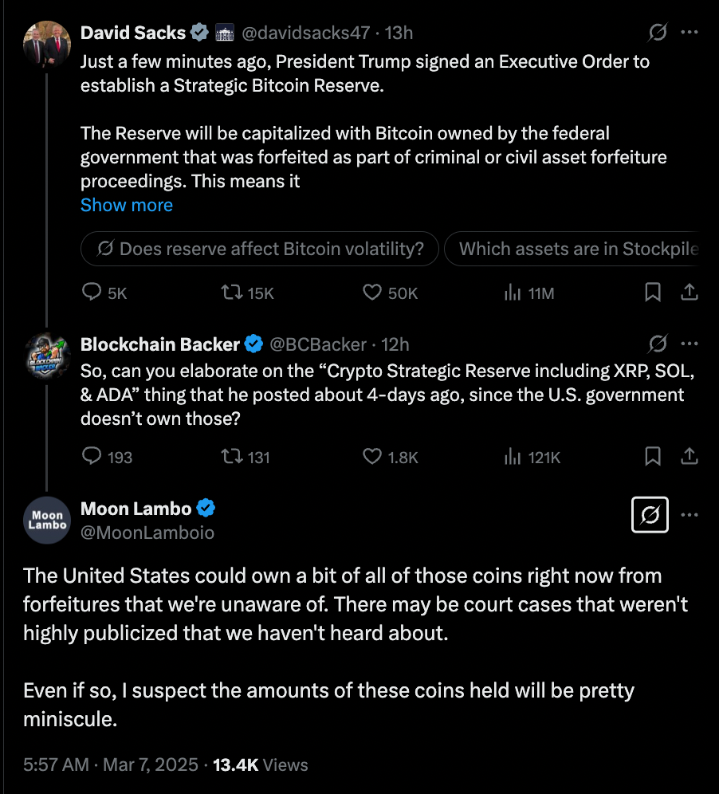The height and width of the screenshot is (794, 719).
Task: Open more options for Blockchain Backer's post
Action: point(689,344)
